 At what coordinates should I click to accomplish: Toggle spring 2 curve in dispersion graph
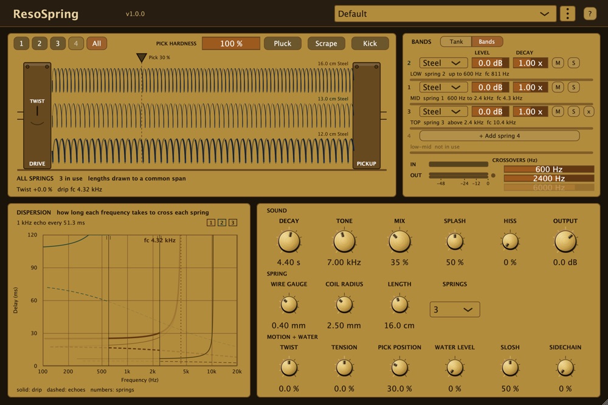pyautogui.click(x=222, y=223)
